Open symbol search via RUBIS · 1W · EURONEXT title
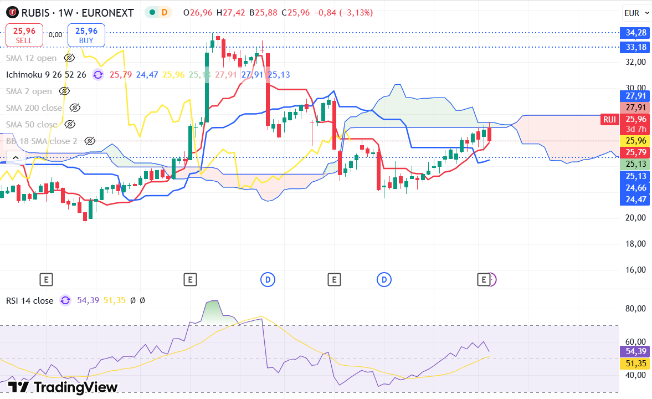Image resolution: width=652 pixels, height=399 pixels. pyautogui.click(x=78, y=13)
